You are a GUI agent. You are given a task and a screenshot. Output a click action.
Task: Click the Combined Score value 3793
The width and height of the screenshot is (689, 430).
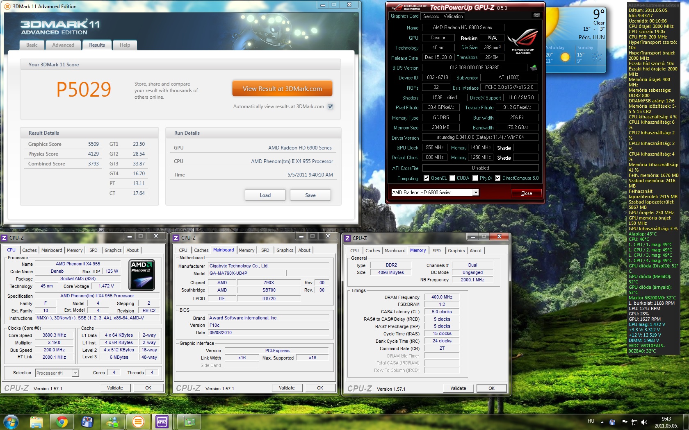click(x=94, y=164)
